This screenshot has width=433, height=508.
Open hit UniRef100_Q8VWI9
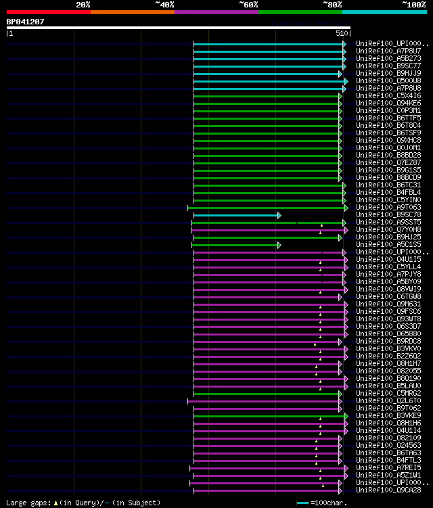tap(388, 290)
